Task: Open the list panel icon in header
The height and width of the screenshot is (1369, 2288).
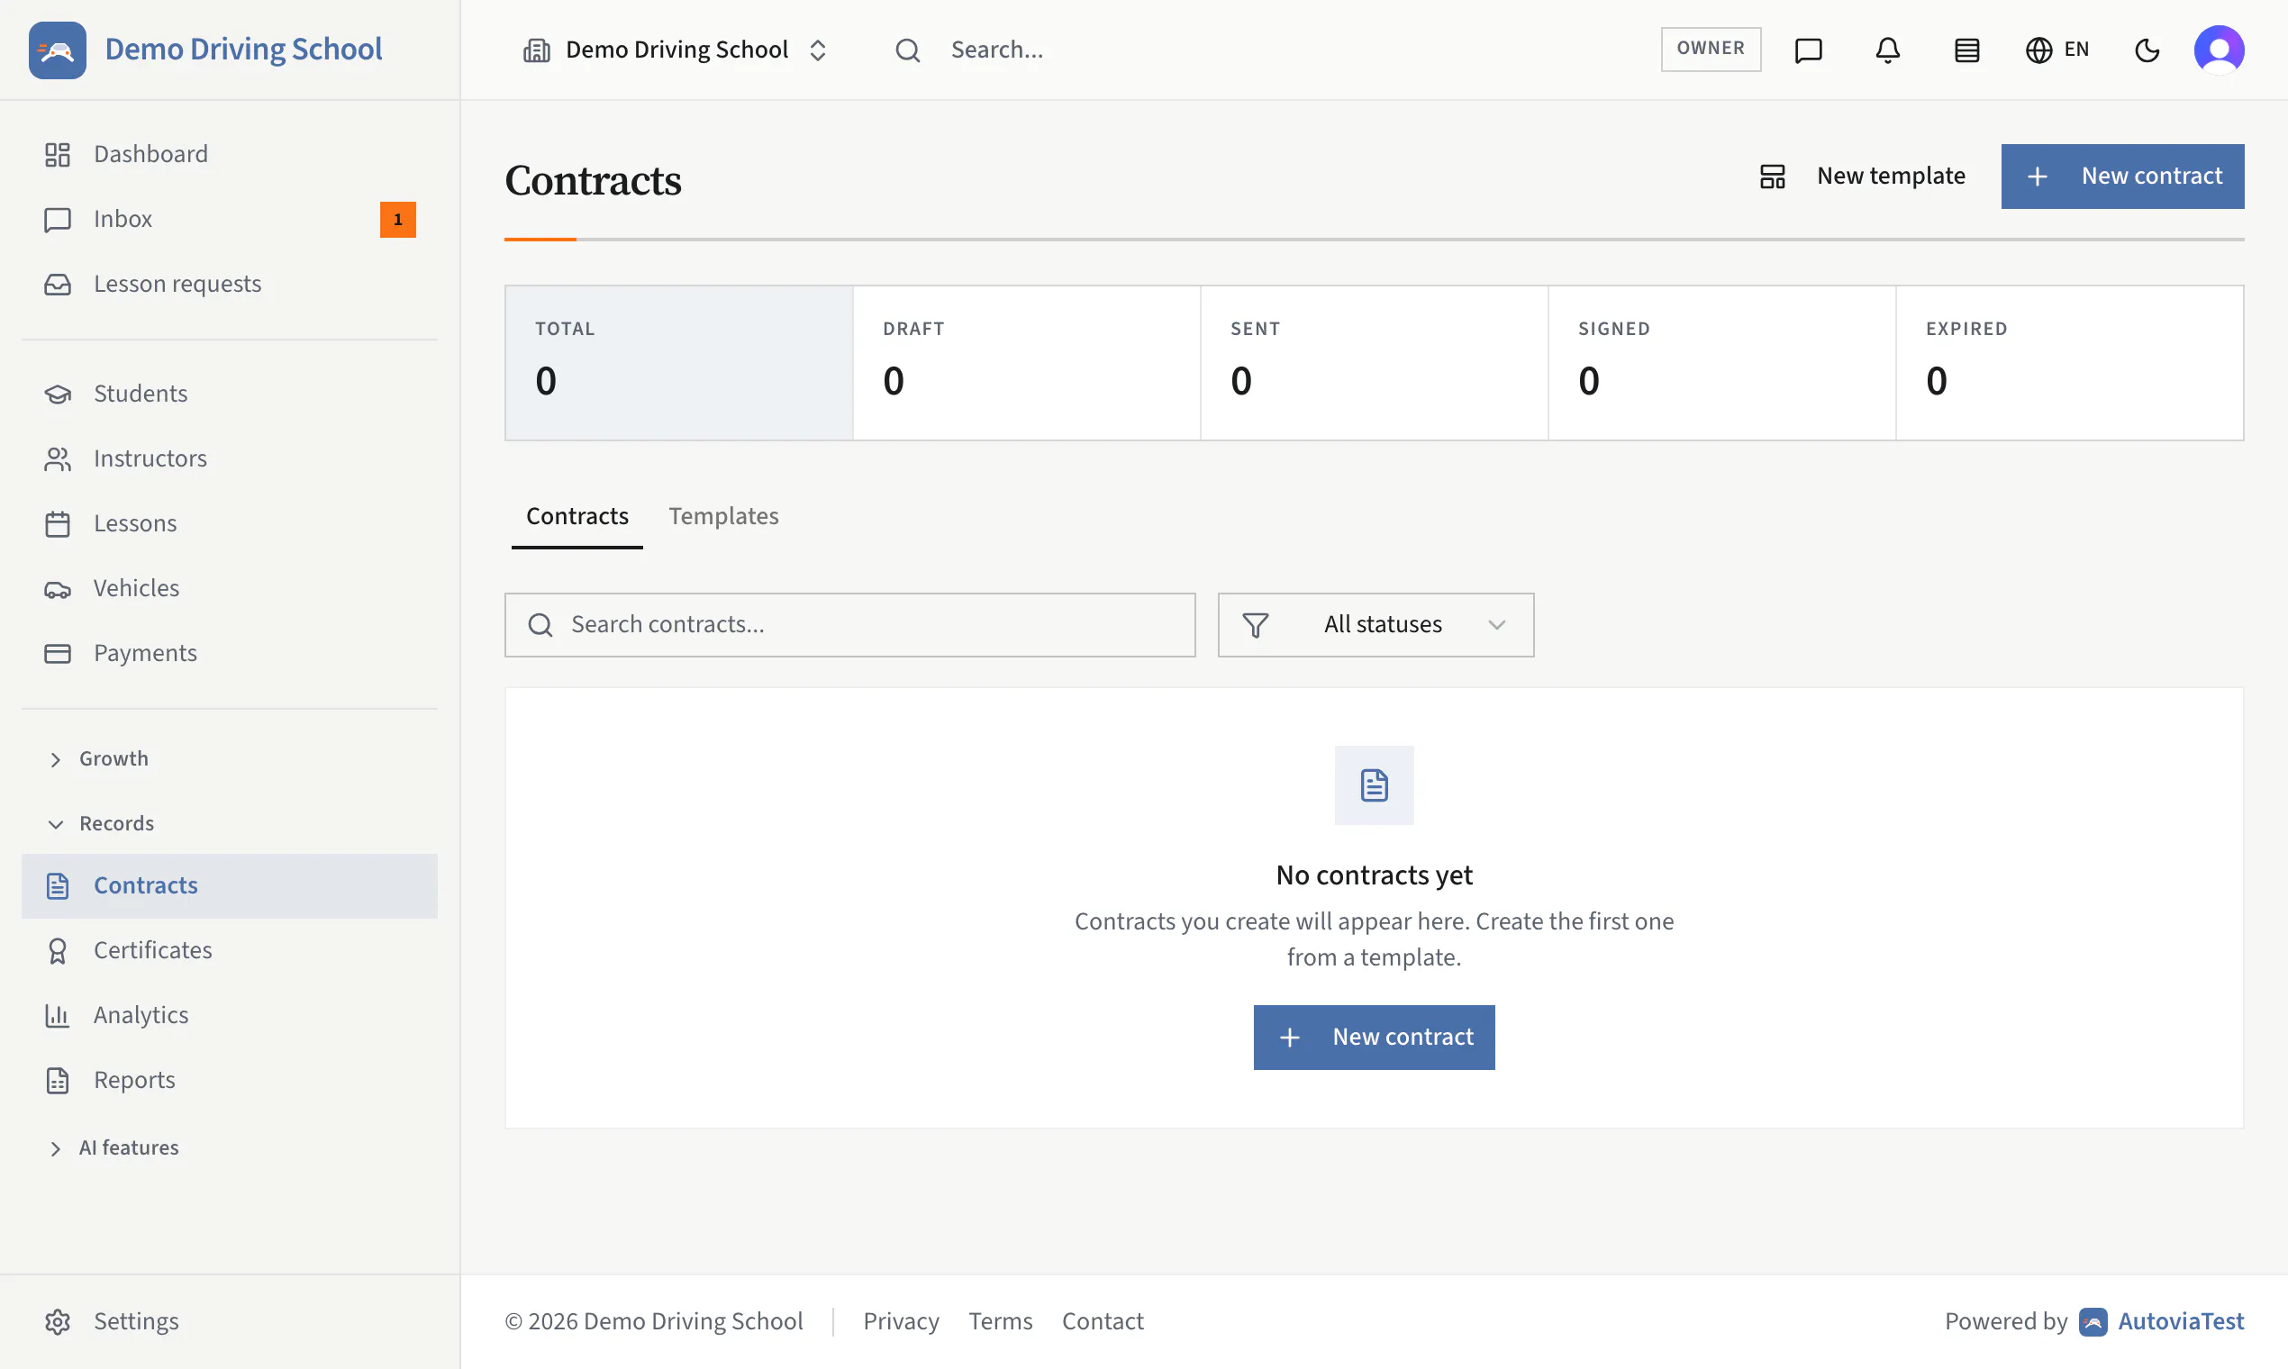Action: tap(1967, 50)
